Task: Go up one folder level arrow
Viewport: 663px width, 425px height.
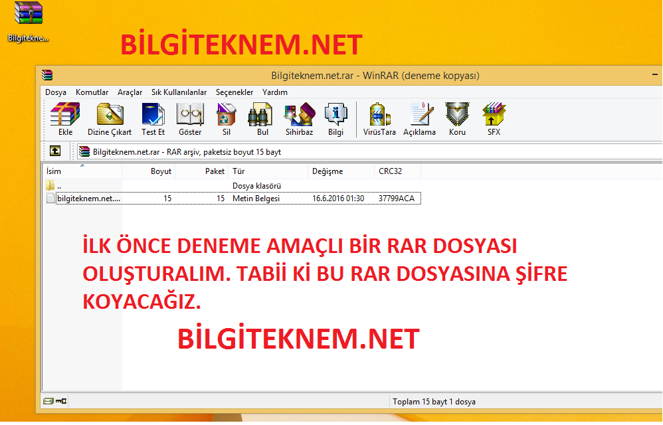Action: pos(55,151)
